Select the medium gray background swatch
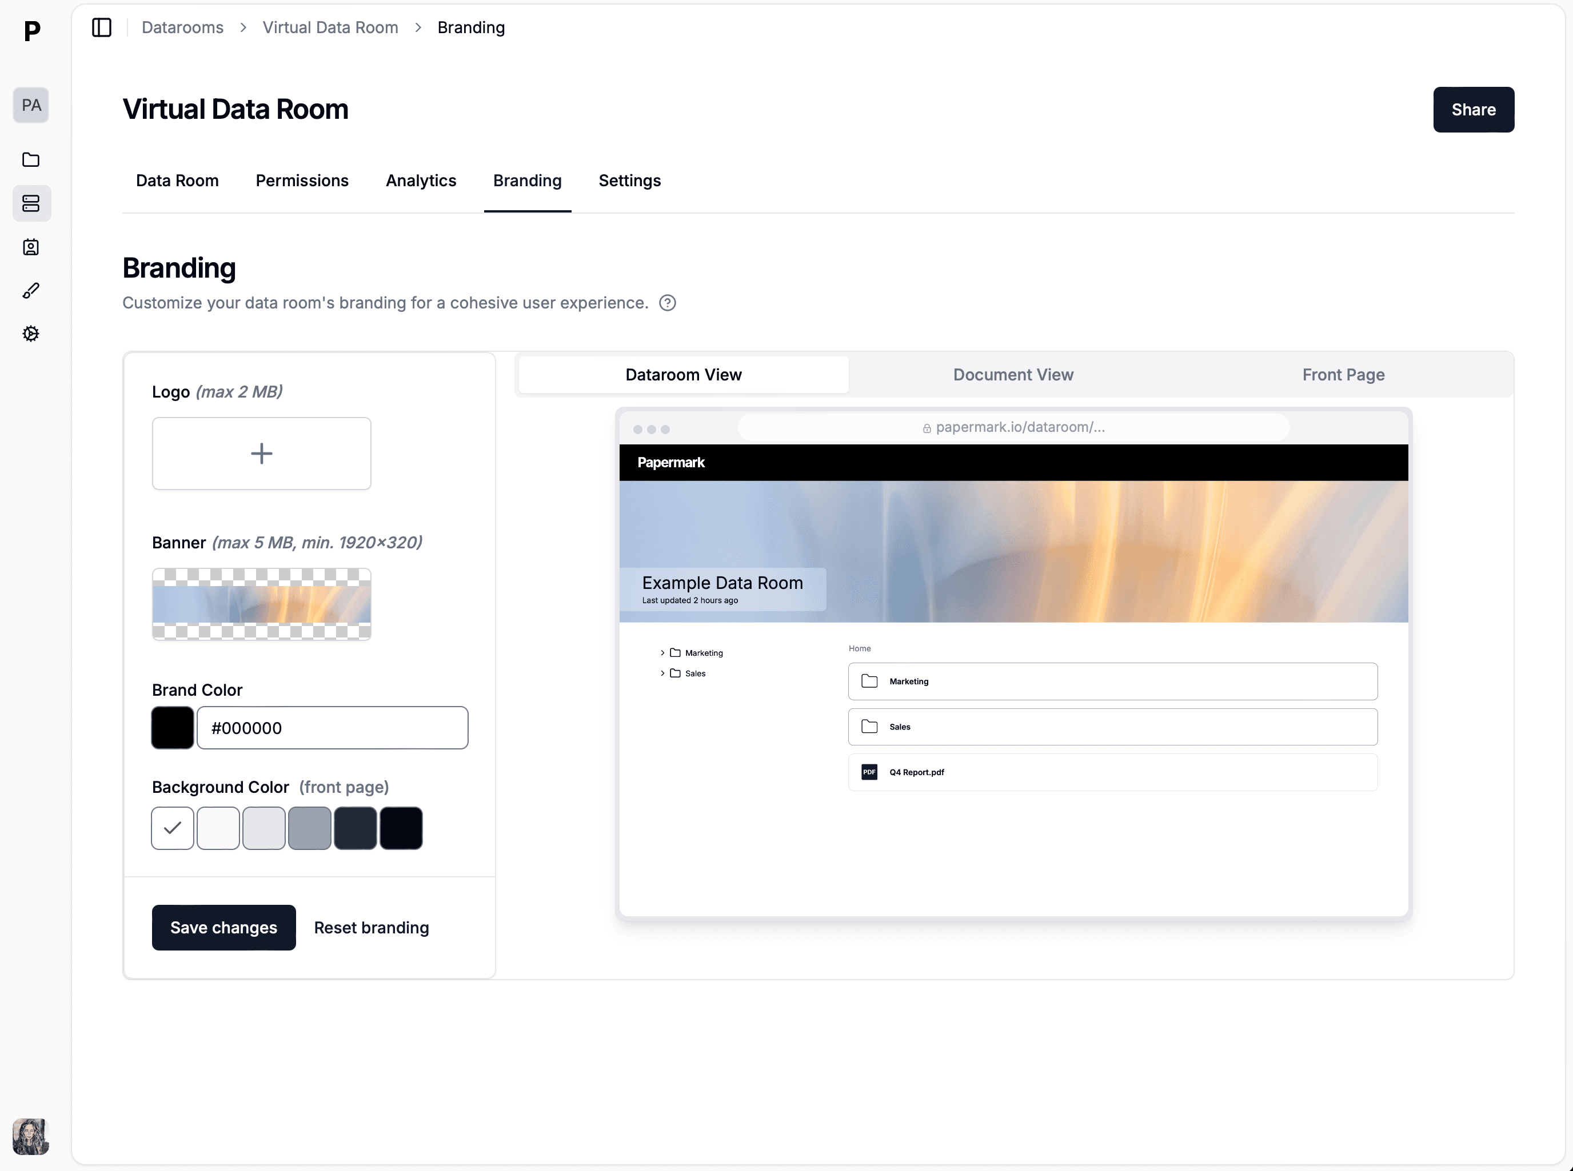This screenshot has height=1171, width=1573. 309,828
